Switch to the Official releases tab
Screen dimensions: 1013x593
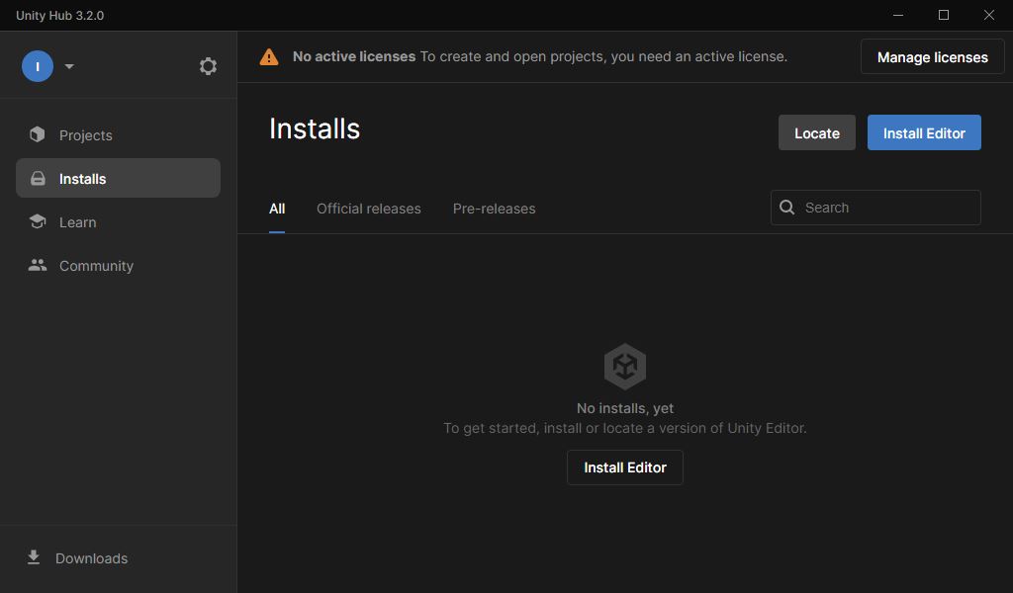[368, 209]
